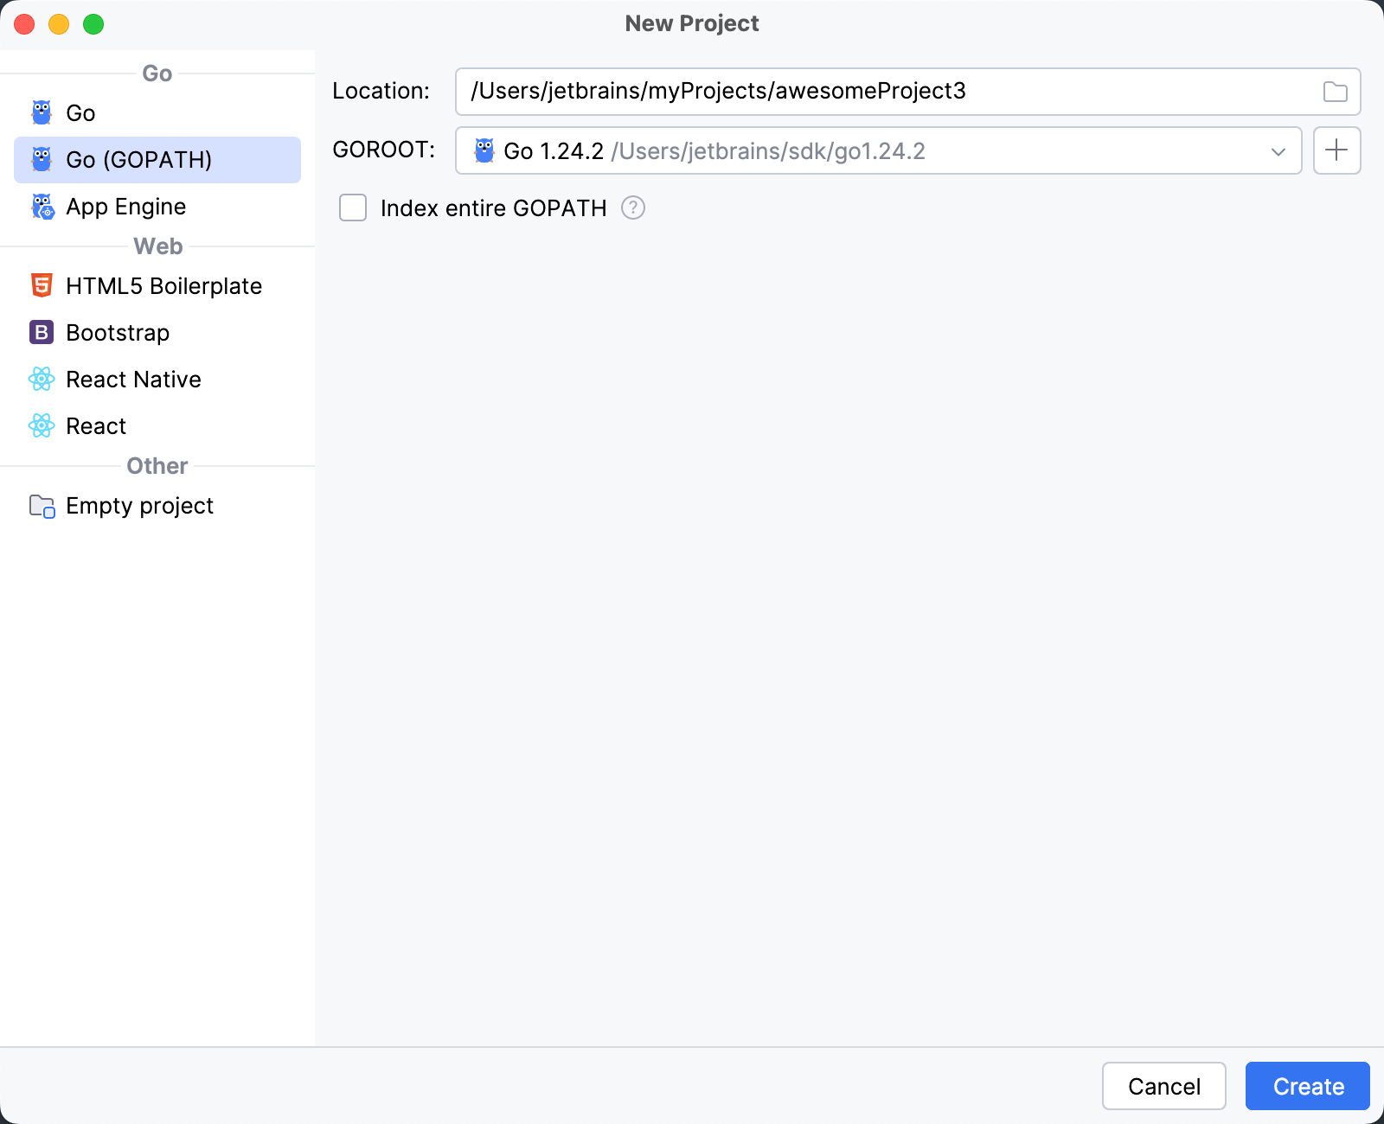The width and height of the screenshot is (1384, 1124).
Task: Click the help icon beside Index entire GOPATH
Action: point(632,208)
